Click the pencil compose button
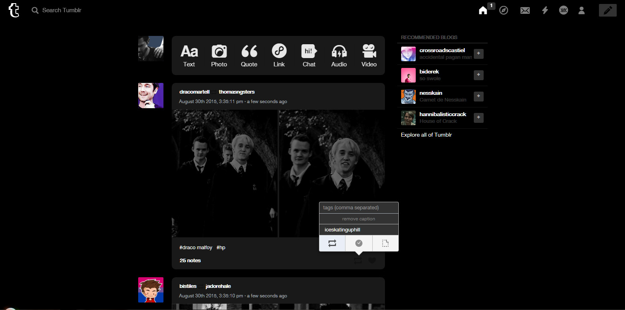 click(x=608, y=10)
